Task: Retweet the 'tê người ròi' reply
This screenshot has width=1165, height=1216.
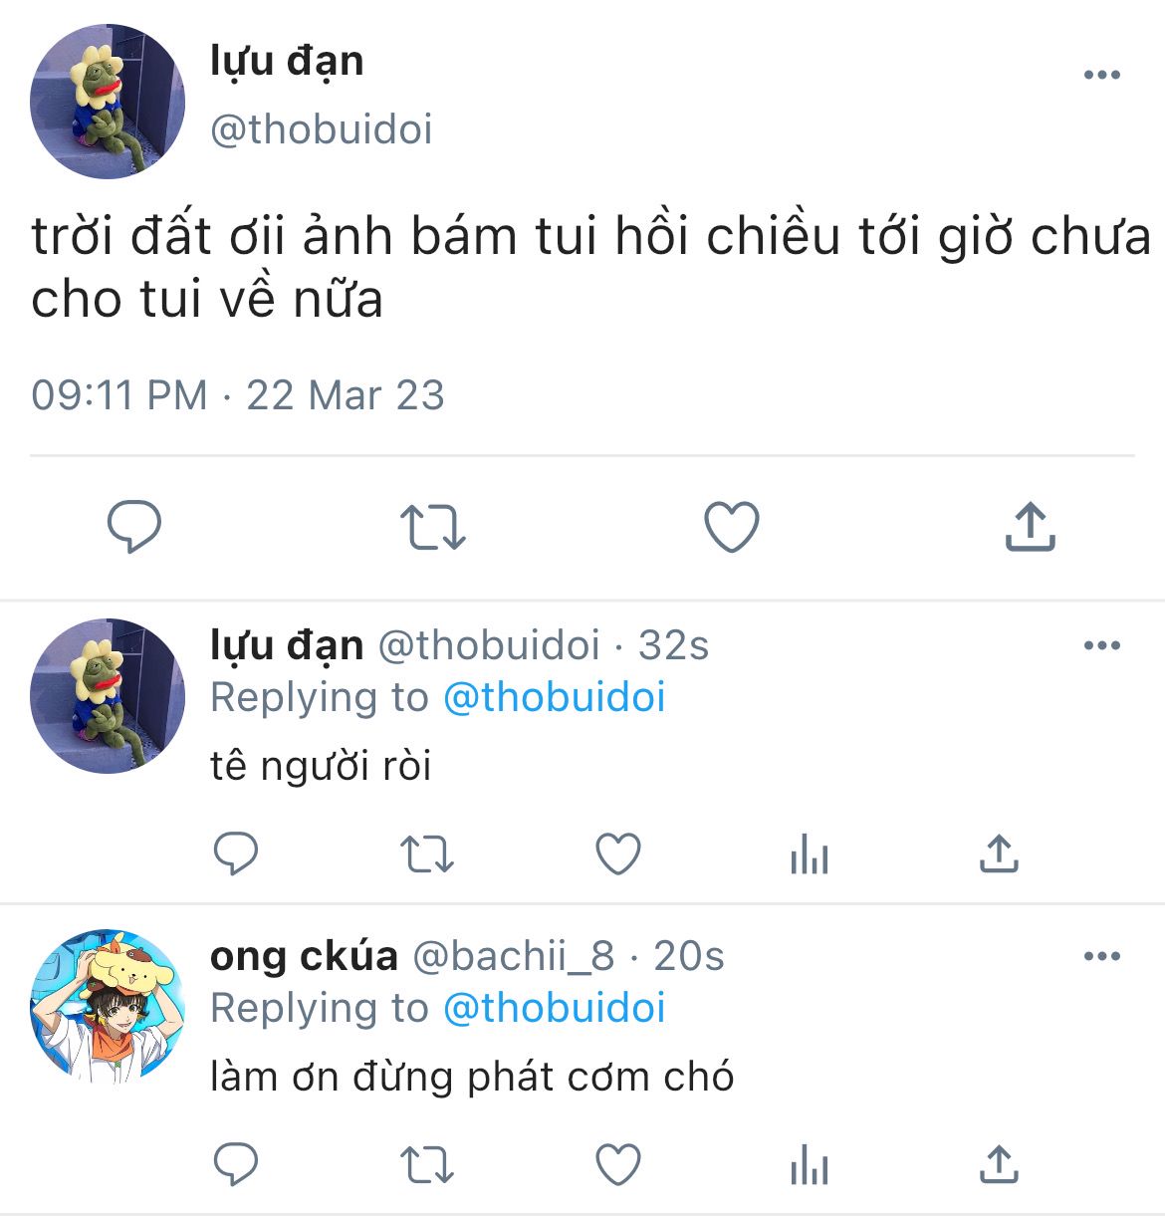Action: (426, 853)
